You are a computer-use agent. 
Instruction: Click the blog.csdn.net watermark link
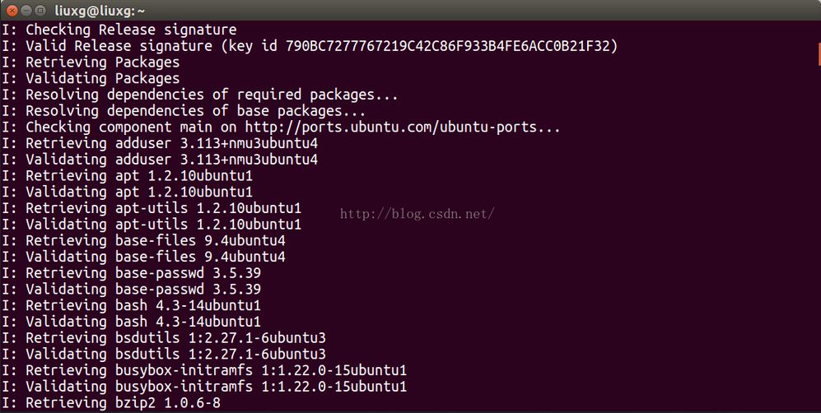(x=417, y=213)
